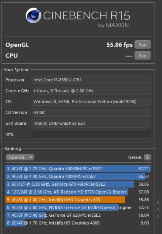Click the Cinebench sphere logo
The height and width of the screenshot is (234, 162).
pos(33,16)
